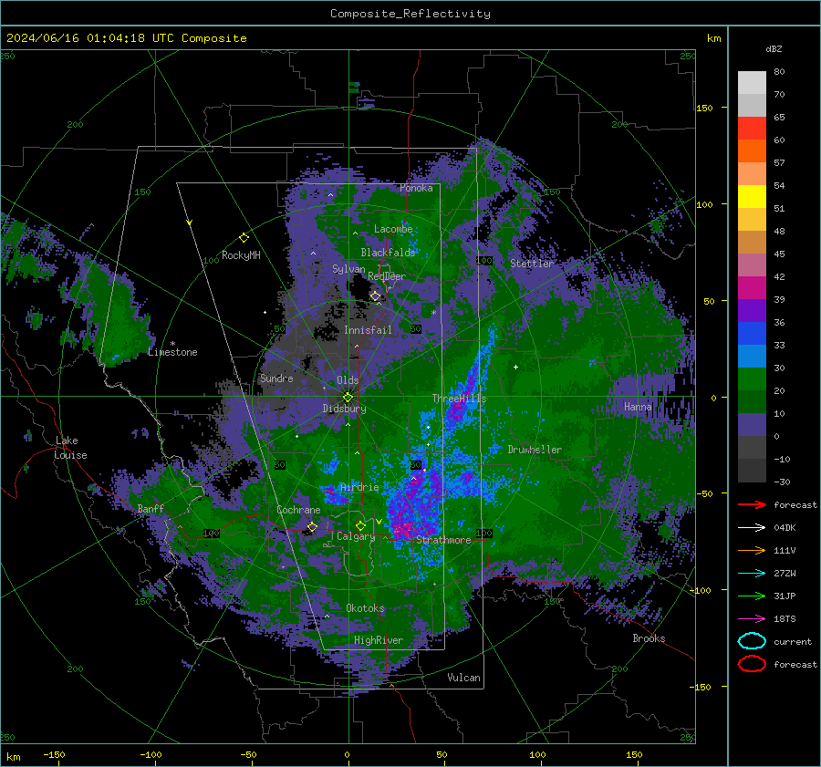Viewport: 821px width, 767px height.
Task: Click the yellow diamond marker near RedDeer
Action: [376, 296]
